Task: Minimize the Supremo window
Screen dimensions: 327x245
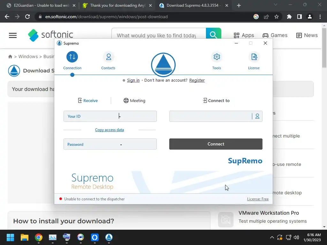Action: click(236, 43)
